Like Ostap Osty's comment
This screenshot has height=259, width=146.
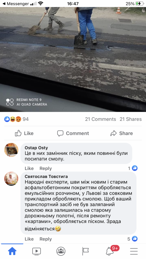point(29,168)
